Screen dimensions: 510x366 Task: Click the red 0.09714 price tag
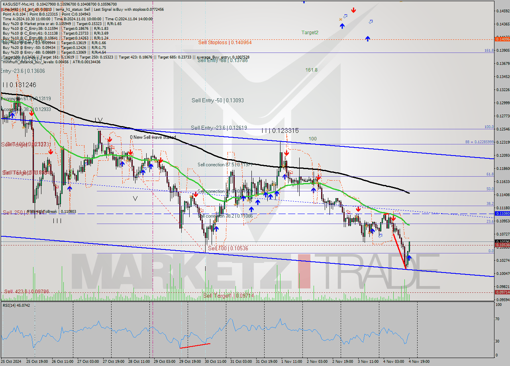coord(502,292)
